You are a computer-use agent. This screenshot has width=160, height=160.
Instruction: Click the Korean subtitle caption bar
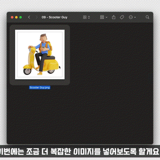(80, 151)
